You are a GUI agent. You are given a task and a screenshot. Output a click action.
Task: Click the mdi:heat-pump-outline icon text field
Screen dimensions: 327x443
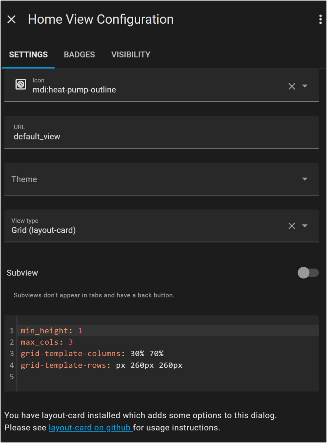[148, 90]
